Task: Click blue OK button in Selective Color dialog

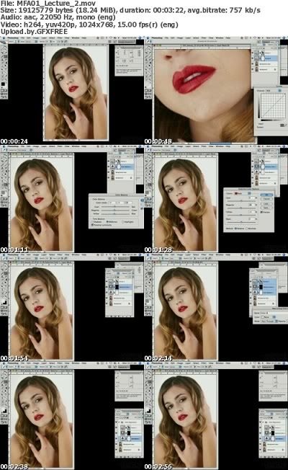Action: point(266,195)
